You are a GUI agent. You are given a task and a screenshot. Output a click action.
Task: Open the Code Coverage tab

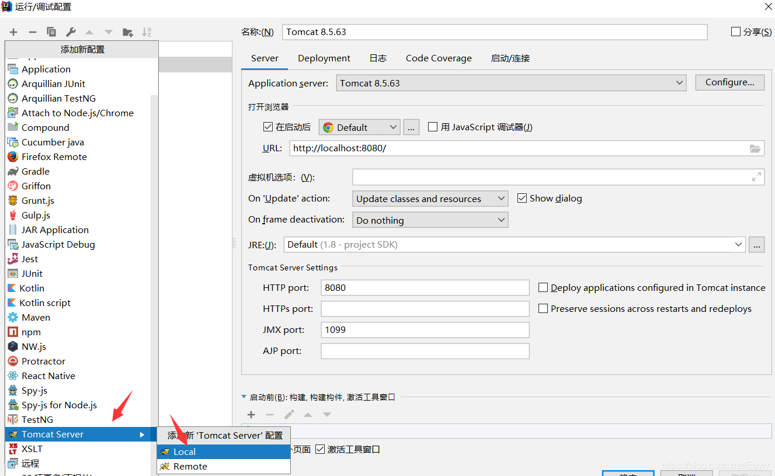point(439,58)
